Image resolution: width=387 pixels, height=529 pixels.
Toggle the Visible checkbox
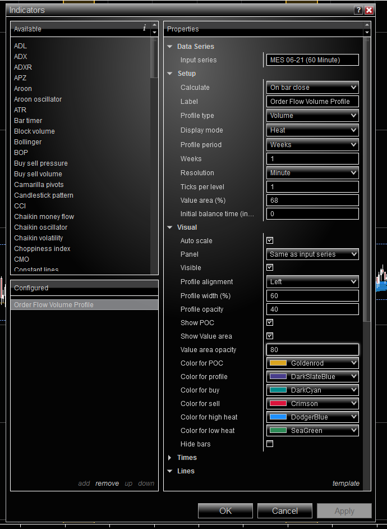[270, 267]
